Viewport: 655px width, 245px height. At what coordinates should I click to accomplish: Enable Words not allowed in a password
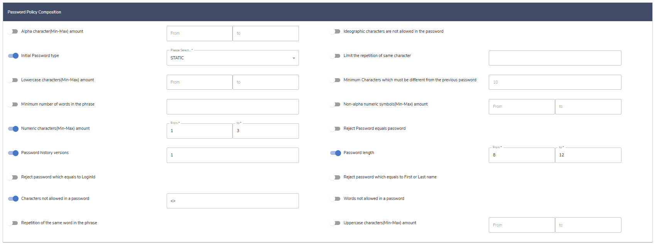point(336,199)
